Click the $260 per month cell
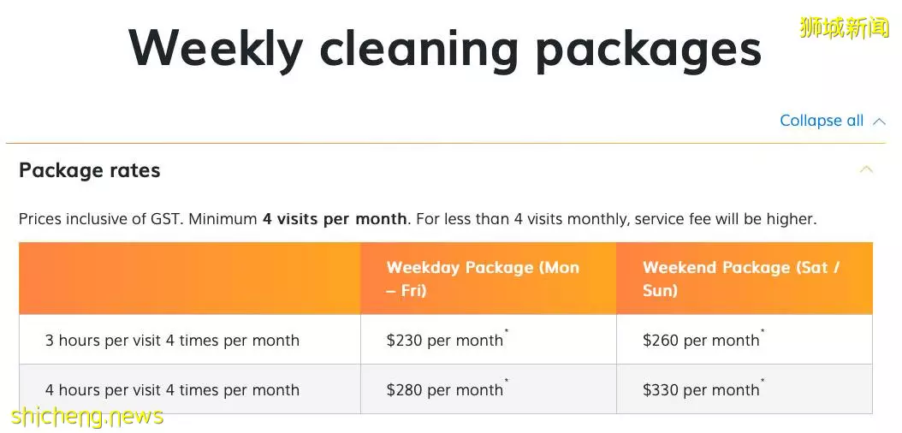Viewport: 902px width, 433px height. 745,339
